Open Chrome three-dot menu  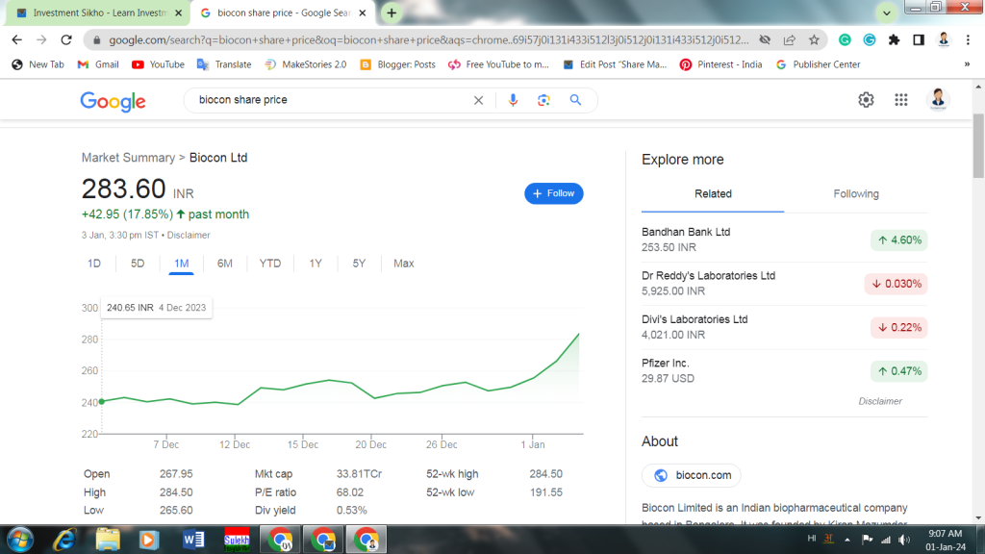coord(968,39)
